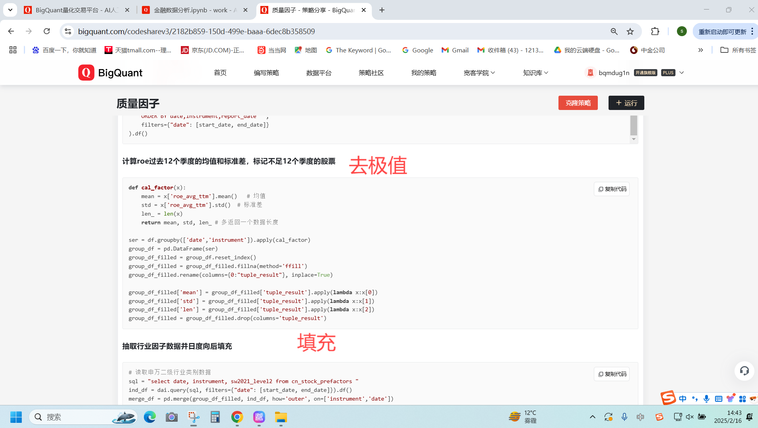Image resolution: width=758 pixels, height=428 pixels.
Task: Expand the 知识库 dropdown menu
Action: coord(535,73)
